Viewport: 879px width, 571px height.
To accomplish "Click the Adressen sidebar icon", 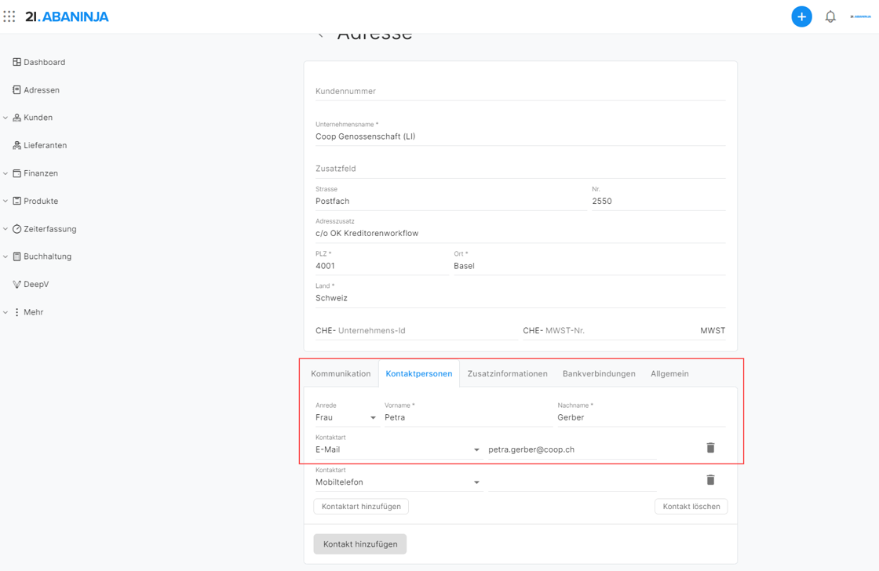I will (16, 89).
